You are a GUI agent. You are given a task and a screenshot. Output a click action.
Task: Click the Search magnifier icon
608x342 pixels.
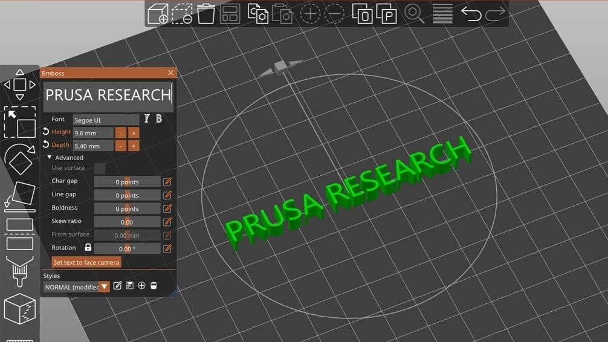[415, 14]
